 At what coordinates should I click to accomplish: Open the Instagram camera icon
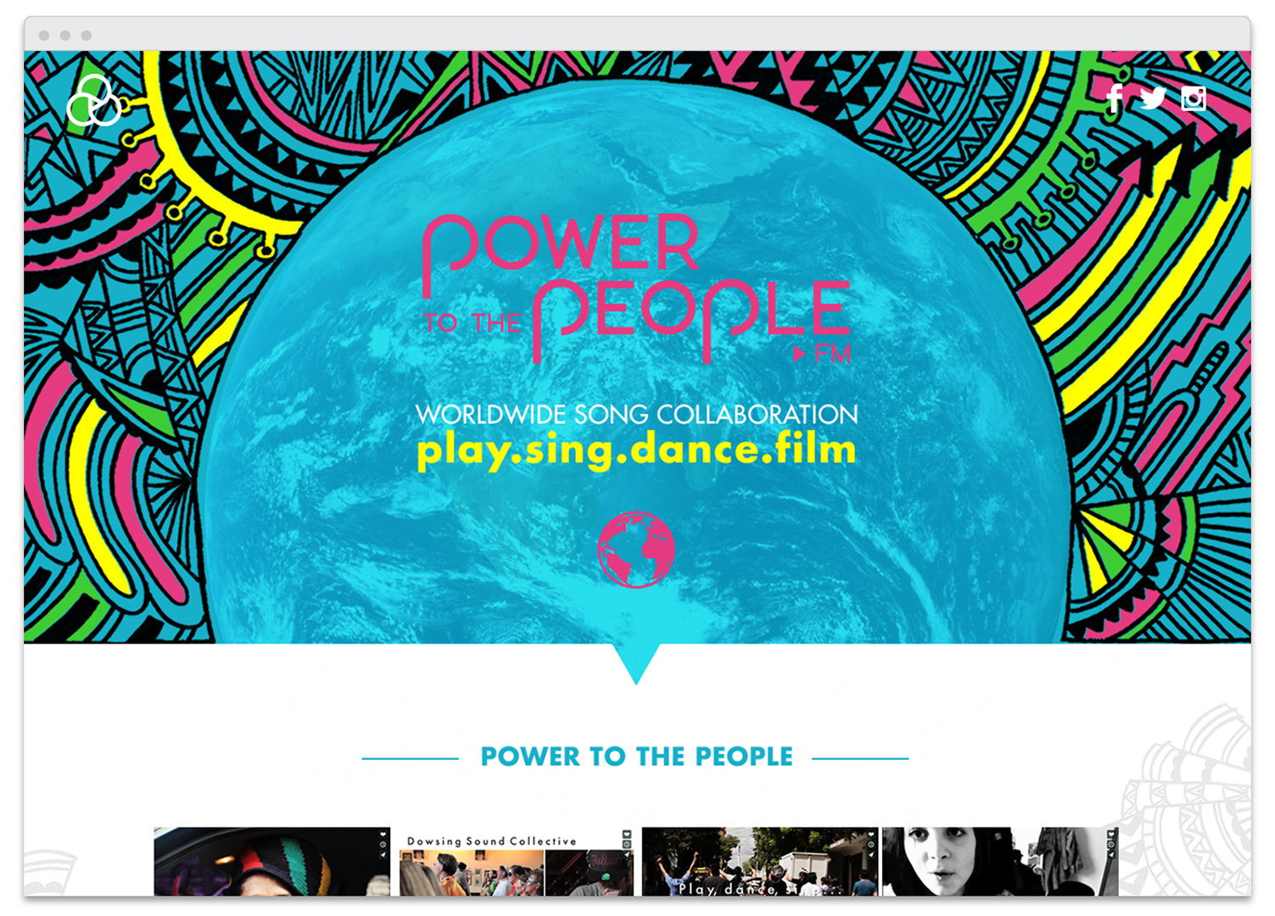(1194, 98)
